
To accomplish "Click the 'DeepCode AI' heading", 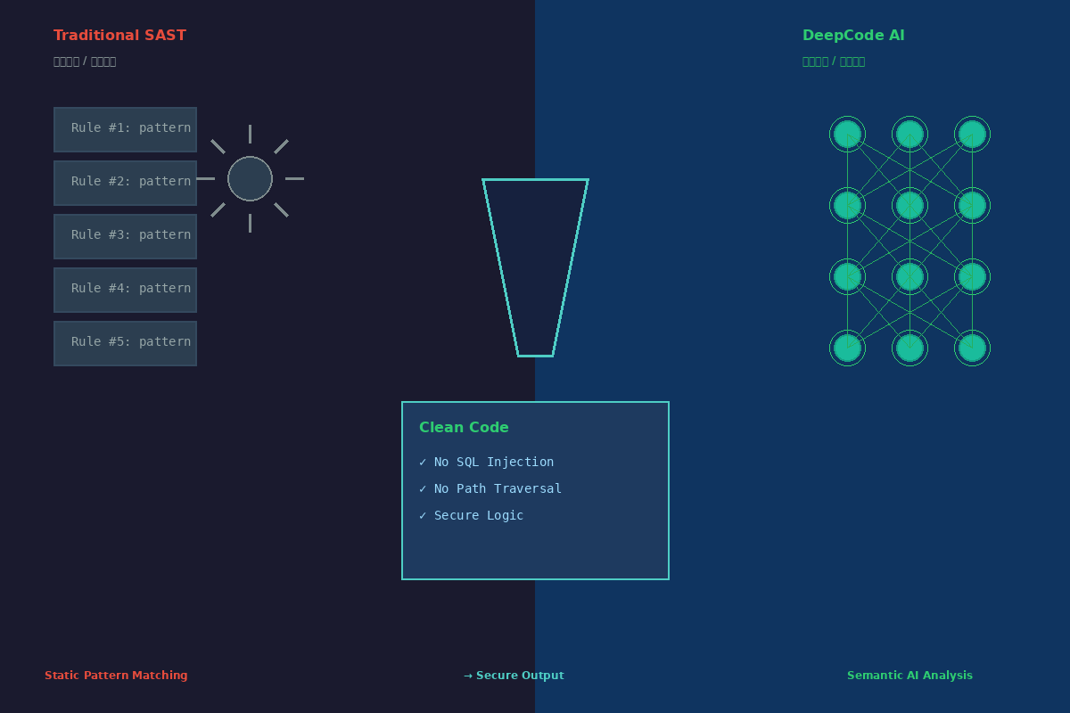I will pos(853,36).
